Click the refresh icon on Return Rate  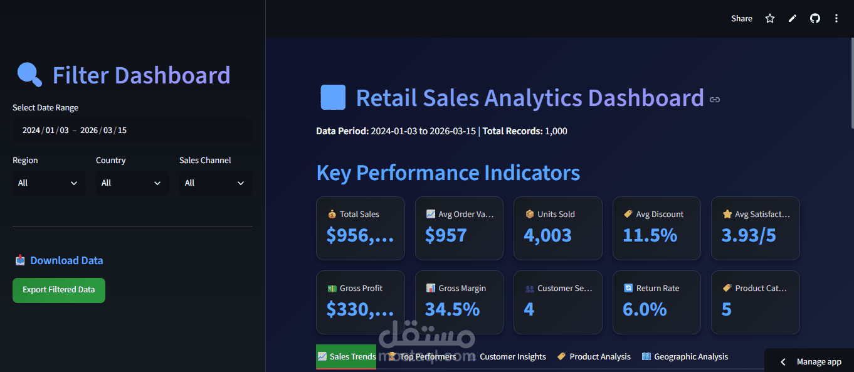(x=628, y=288)
